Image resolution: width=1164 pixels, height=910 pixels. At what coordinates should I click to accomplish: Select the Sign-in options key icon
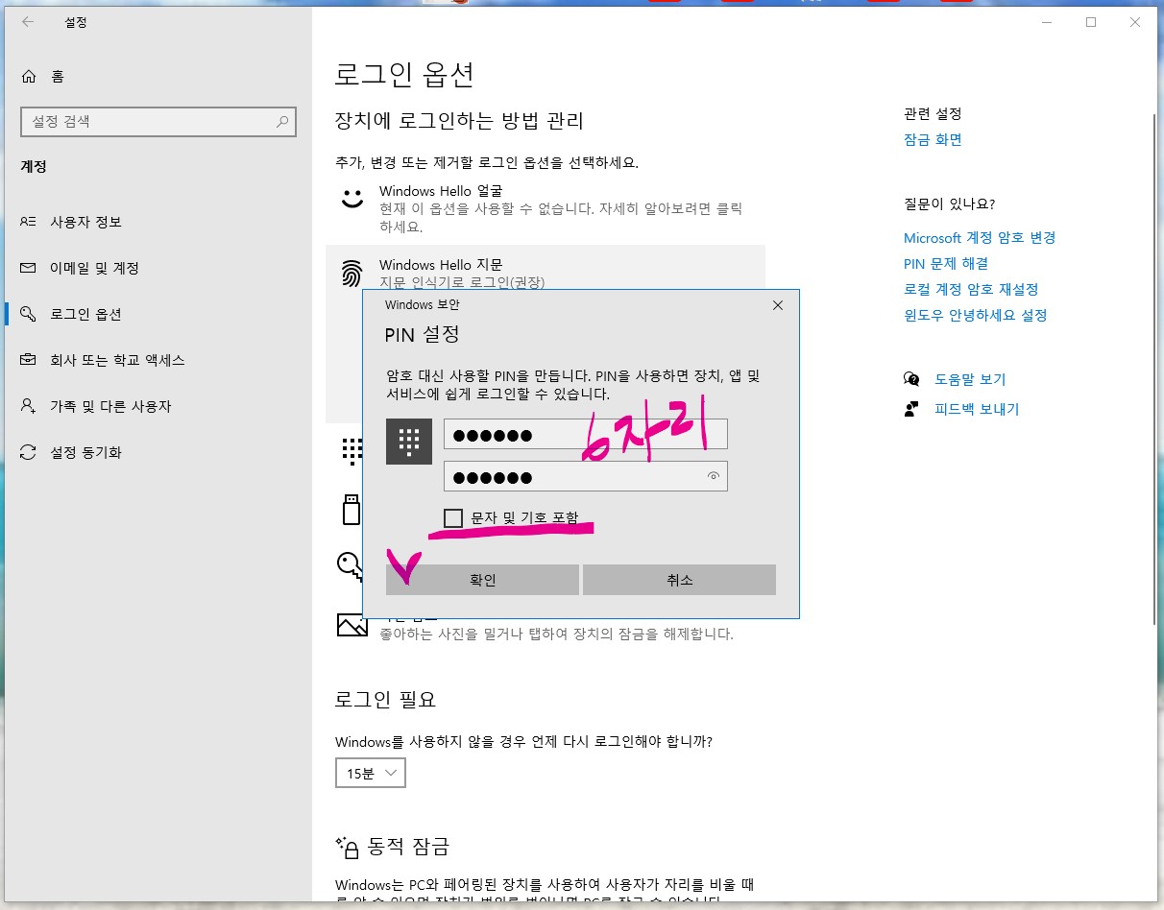(x=29, y=314)
